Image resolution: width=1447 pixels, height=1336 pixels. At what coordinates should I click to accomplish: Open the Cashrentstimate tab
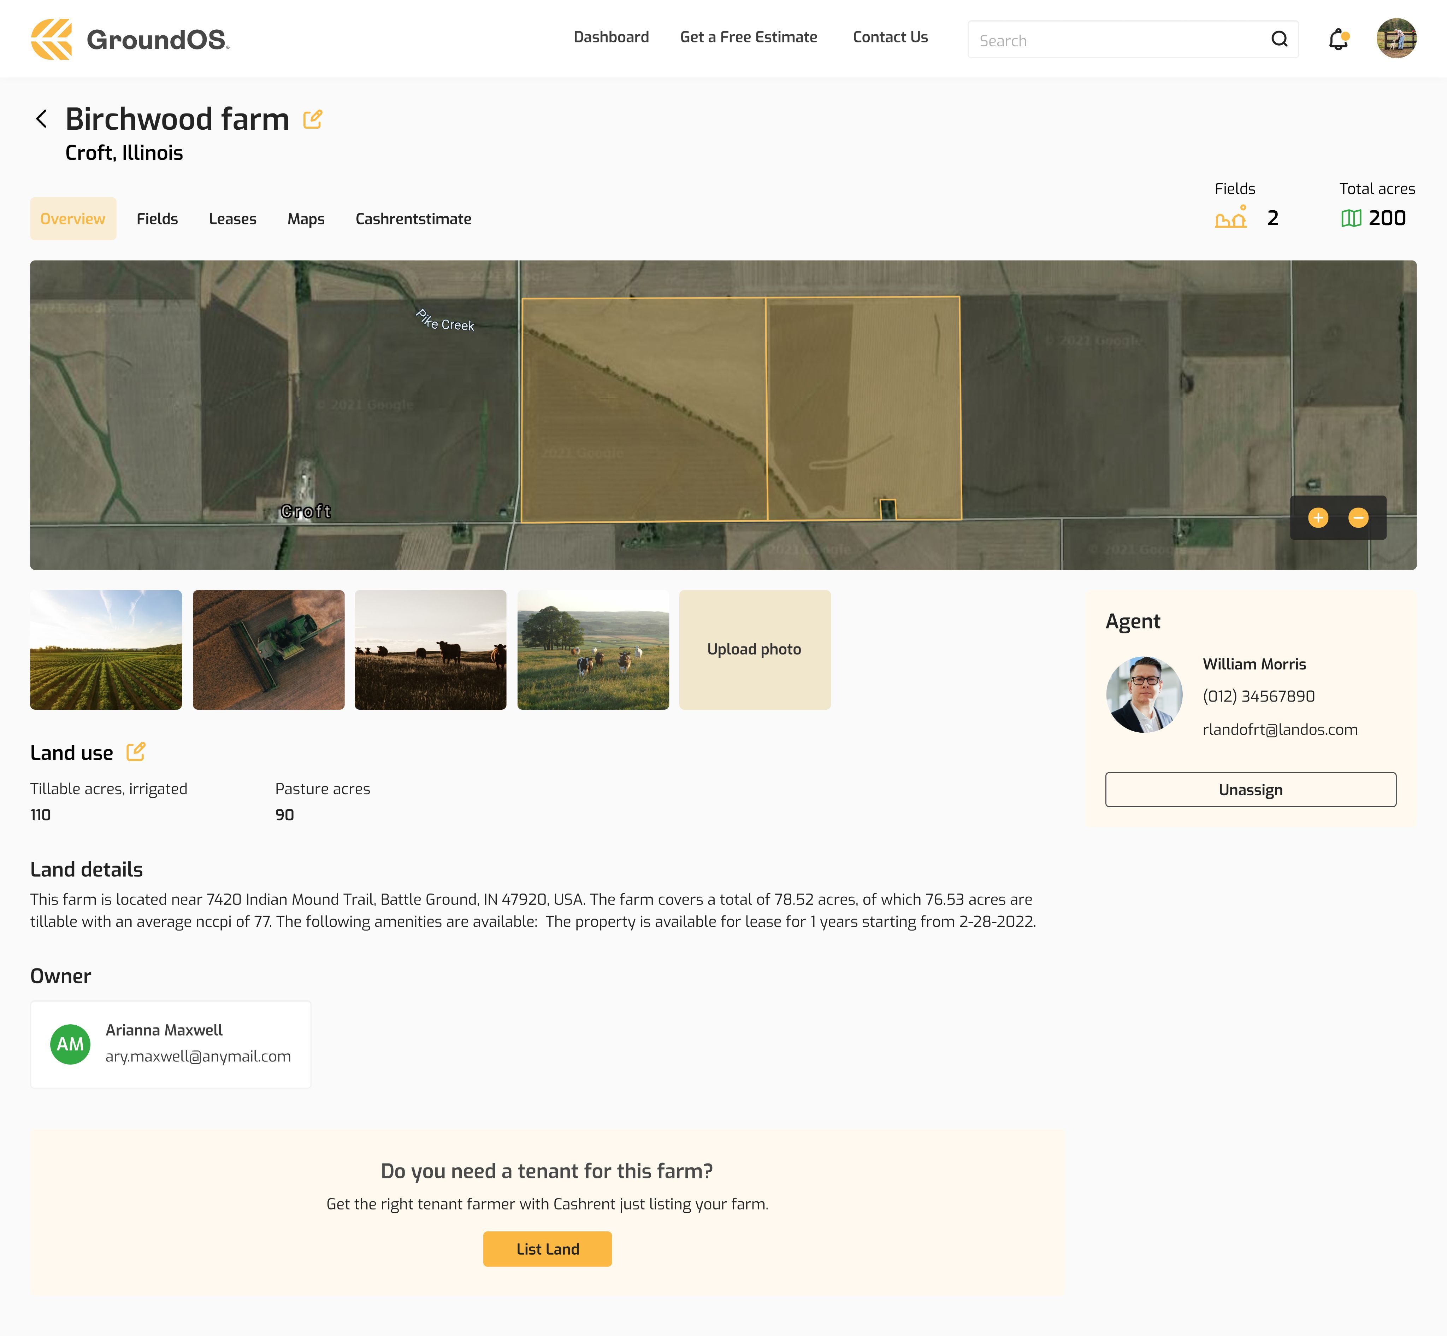click(x=413, y=219)
